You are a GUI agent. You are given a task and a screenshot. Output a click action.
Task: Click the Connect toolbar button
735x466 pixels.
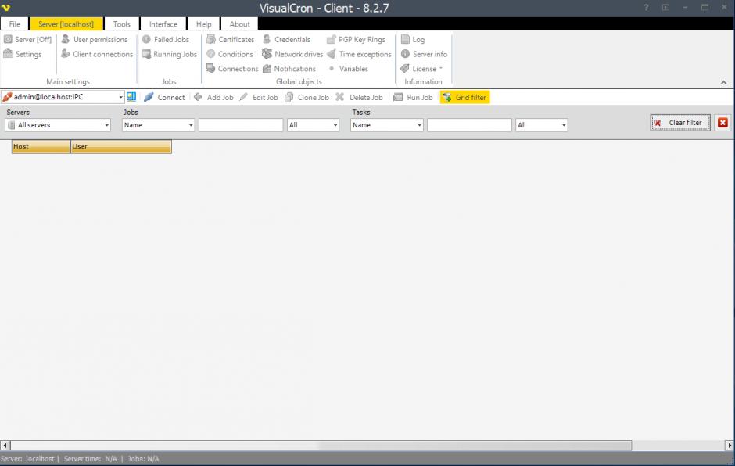tap(164, 97)
